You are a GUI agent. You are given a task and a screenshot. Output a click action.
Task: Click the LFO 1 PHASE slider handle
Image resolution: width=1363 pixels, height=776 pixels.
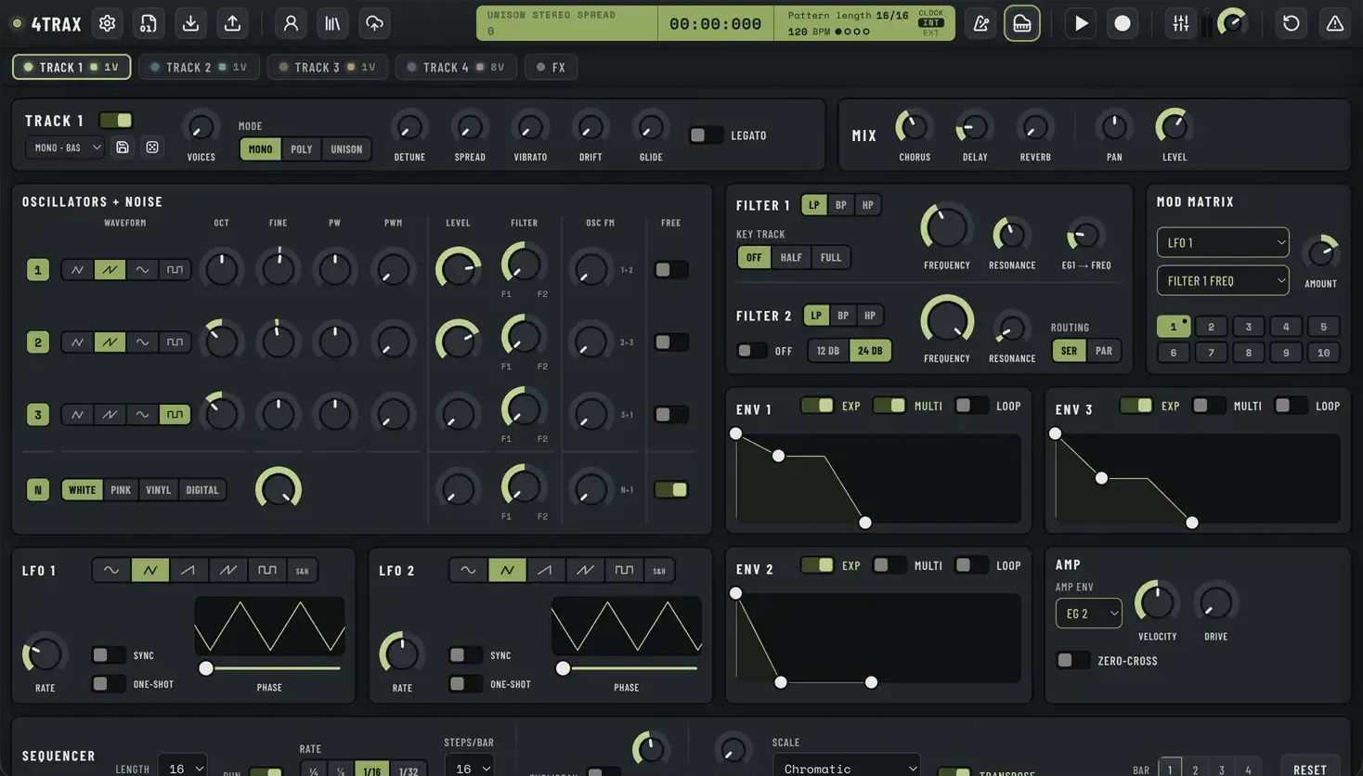pyautogui.click(x=206, y=668)
